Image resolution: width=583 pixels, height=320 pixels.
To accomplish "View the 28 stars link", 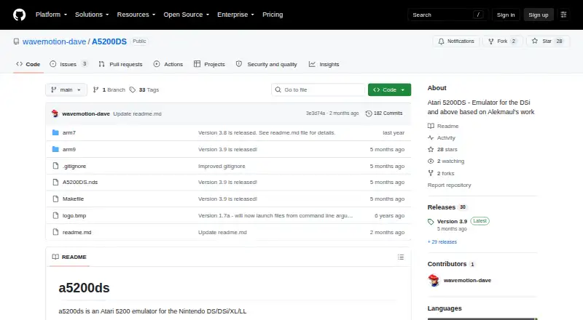I will pos(442,149).
